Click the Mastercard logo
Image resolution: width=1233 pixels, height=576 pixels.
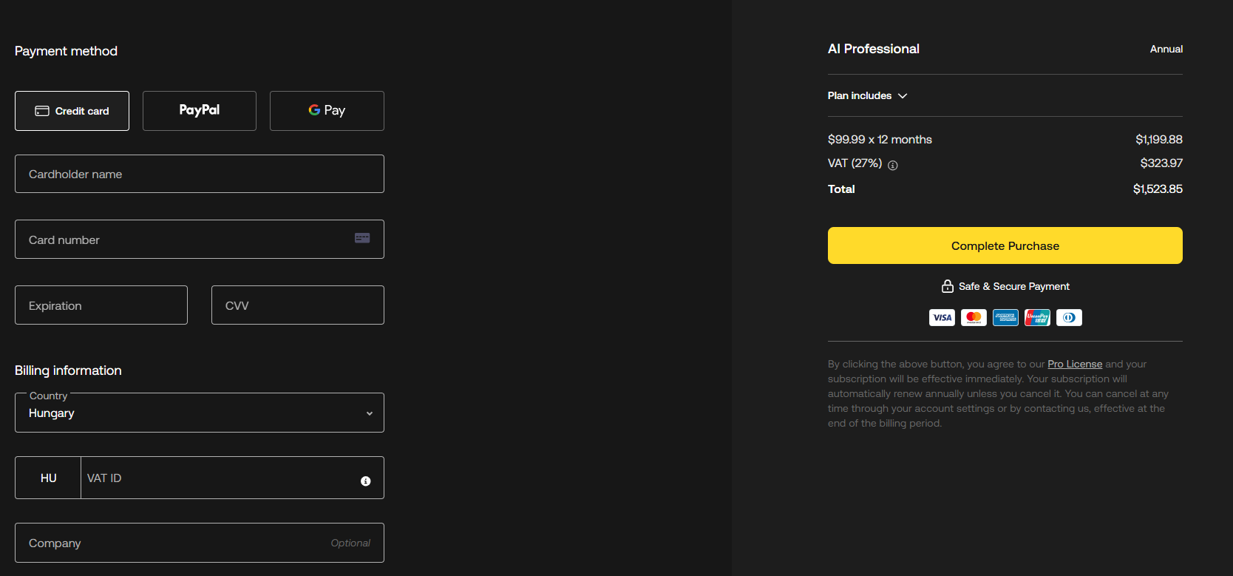974,318
